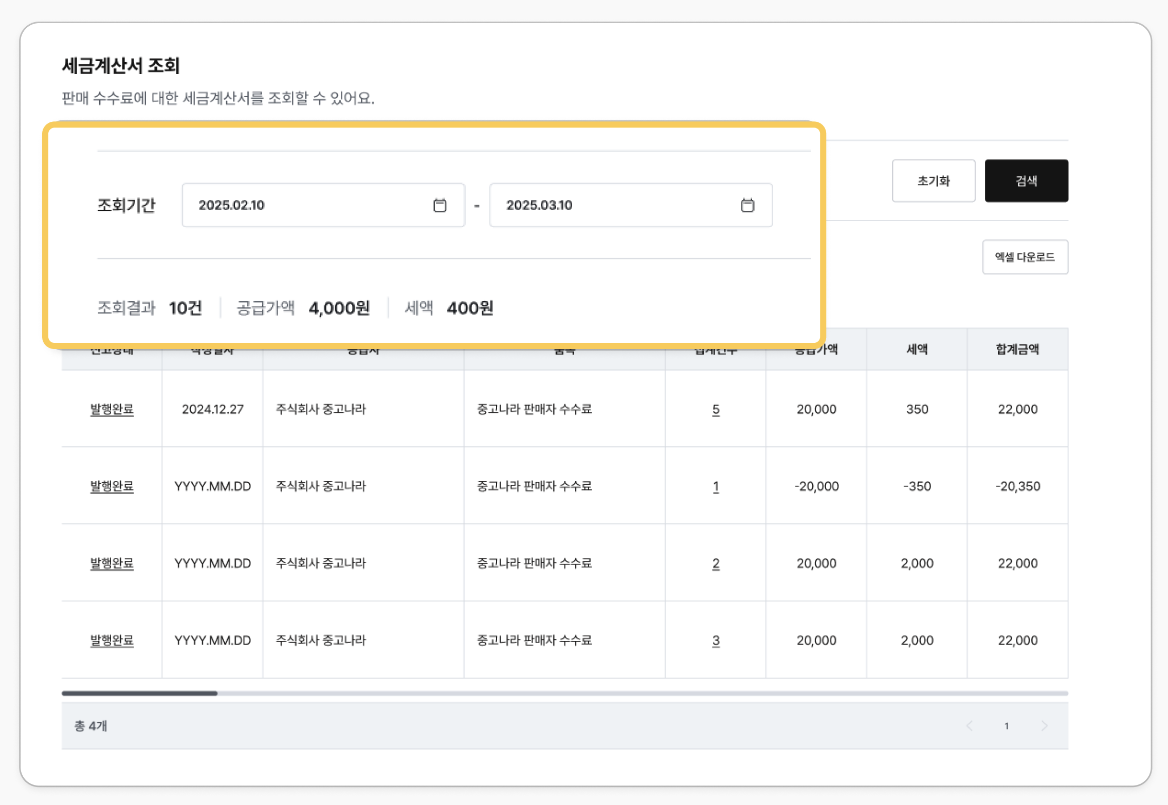Click the supply amount cell -20,000
The width and height of the screenshot is (1168, 805).
816,486
